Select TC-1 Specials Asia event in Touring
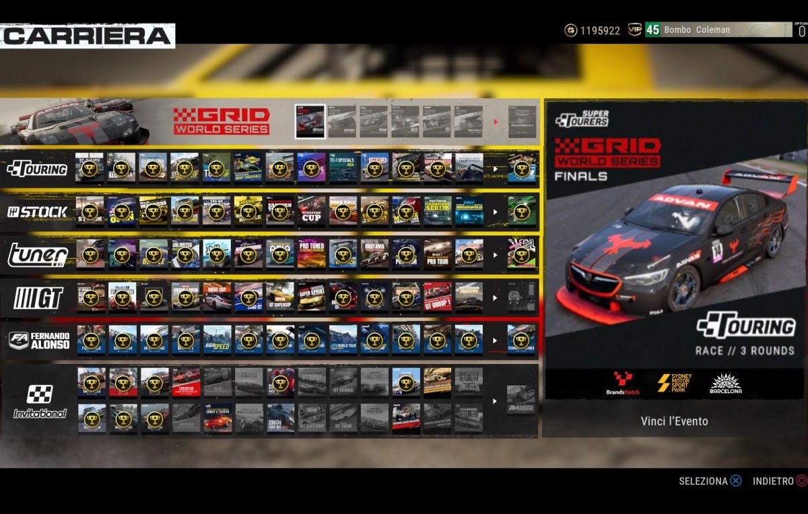The image size is (808, 514). click(x=343, y=168)
